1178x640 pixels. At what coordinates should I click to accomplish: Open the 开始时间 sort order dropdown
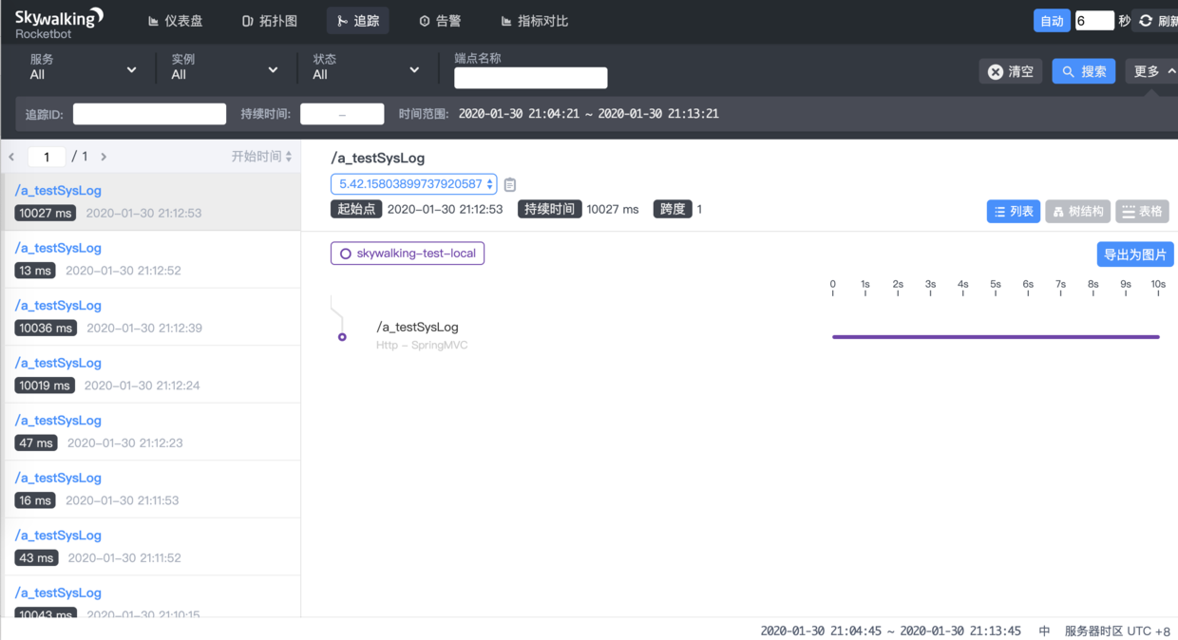262,156
